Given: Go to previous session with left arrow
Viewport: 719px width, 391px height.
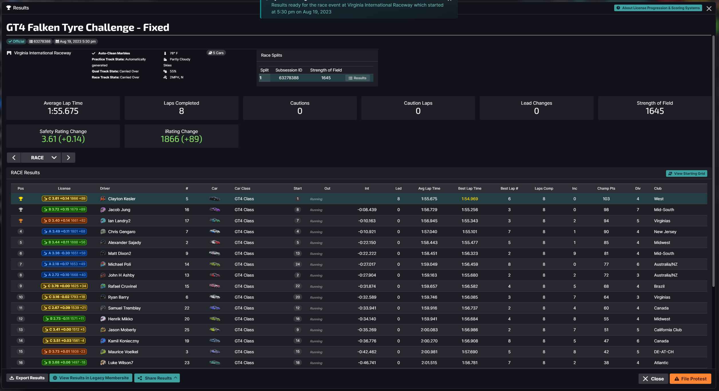Looking at the screenshot, I should [14, 158].
